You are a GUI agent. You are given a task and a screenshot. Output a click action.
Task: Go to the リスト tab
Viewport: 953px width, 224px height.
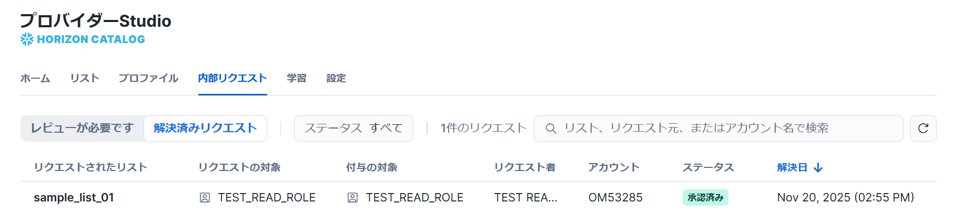[85, 78]
